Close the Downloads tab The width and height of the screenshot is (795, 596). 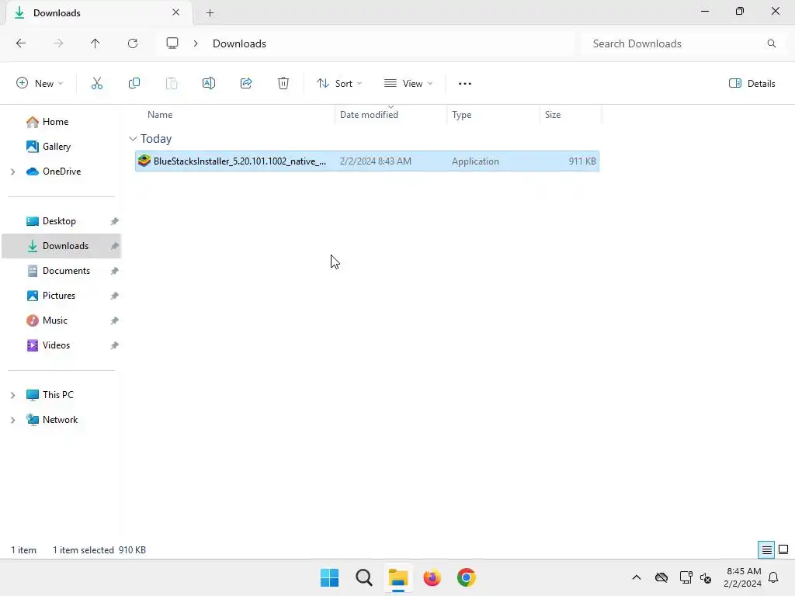point(176,12)
